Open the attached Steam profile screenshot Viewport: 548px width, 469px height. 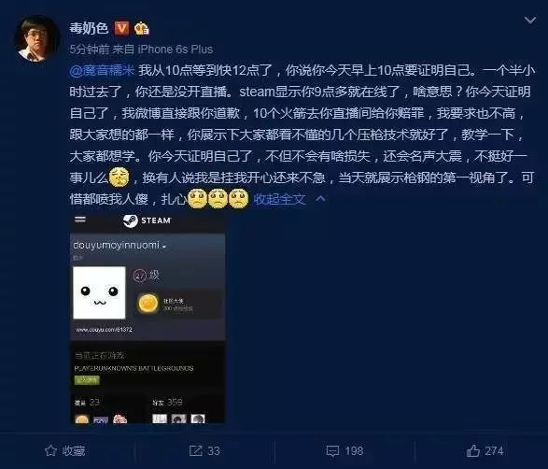tap(148, 318)
